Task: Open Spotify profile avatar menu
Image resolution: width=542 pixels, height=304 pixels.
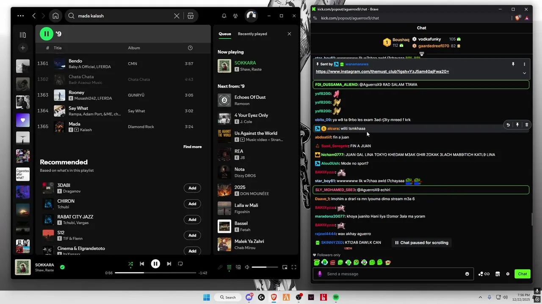Action: [x=251, y=16]
